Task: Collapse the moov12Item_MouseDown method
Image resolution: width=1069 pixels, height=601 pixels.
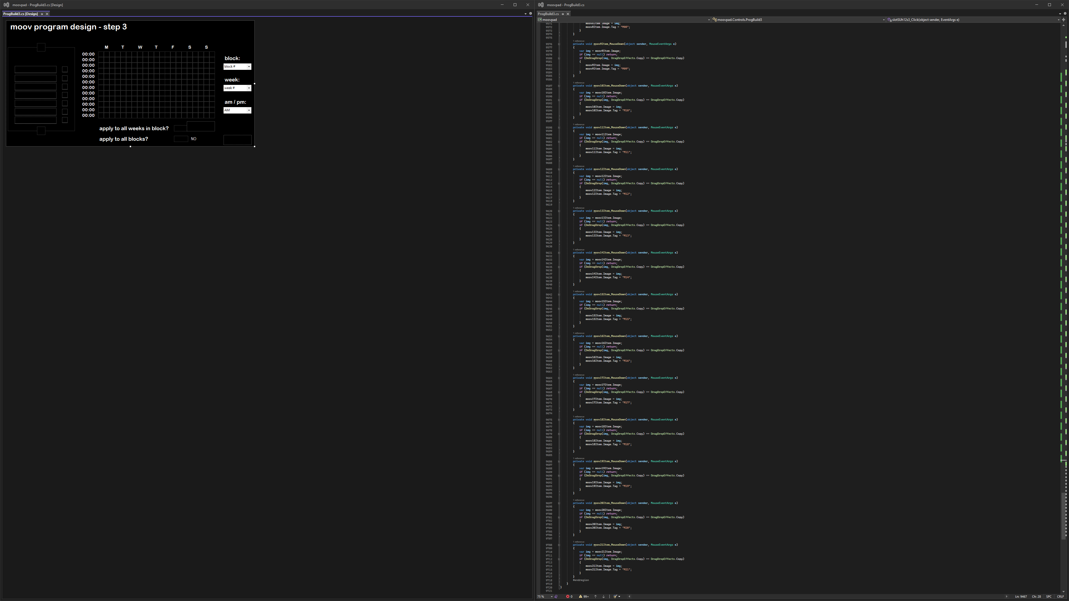Action: [558, 169]
